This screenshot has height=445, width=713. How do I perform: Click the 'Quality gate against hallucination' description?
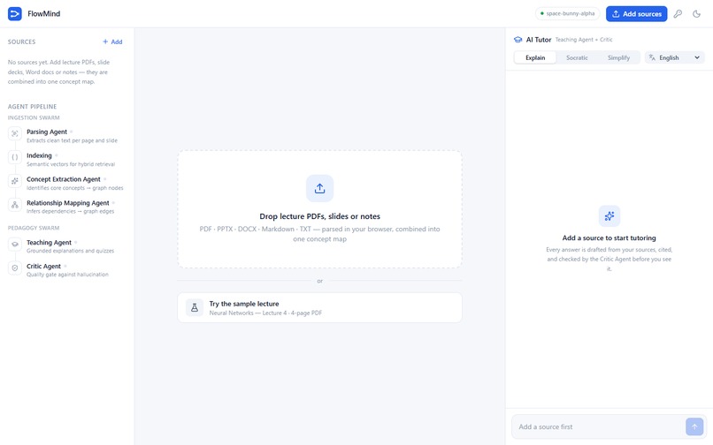click(x=67, y=275)
